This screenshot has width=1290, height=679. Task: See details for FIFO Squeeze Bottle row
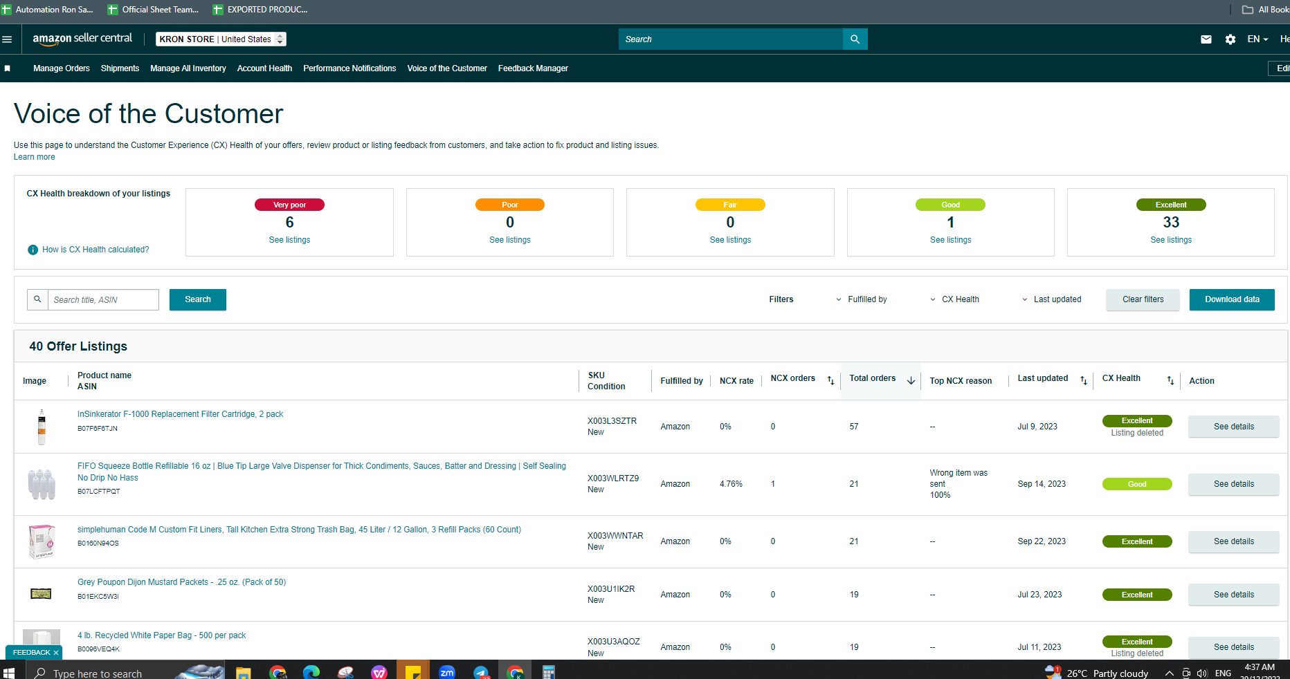(x=1233, y=484)
